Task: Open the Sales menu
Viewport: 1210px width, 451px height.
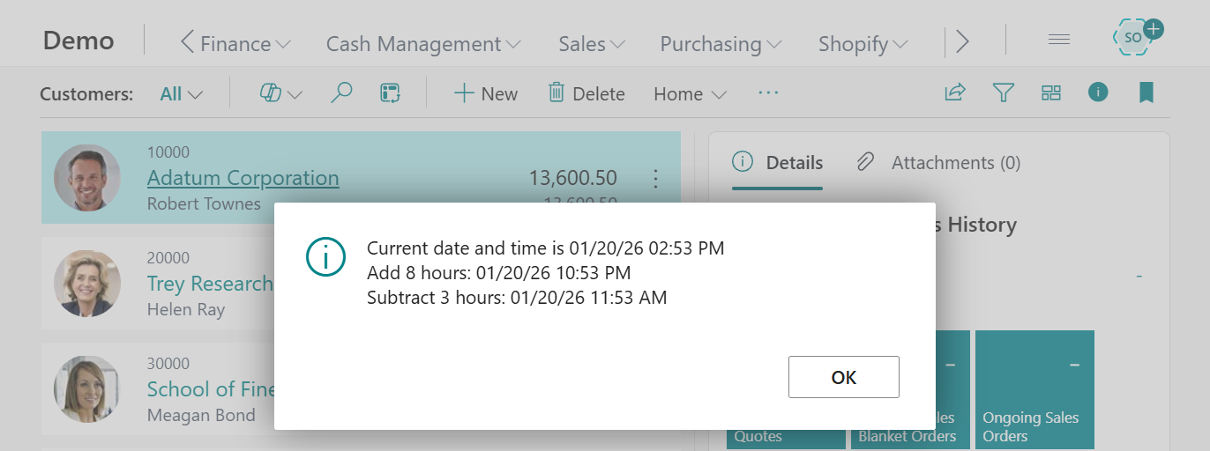Action: (x=591, y=43)
